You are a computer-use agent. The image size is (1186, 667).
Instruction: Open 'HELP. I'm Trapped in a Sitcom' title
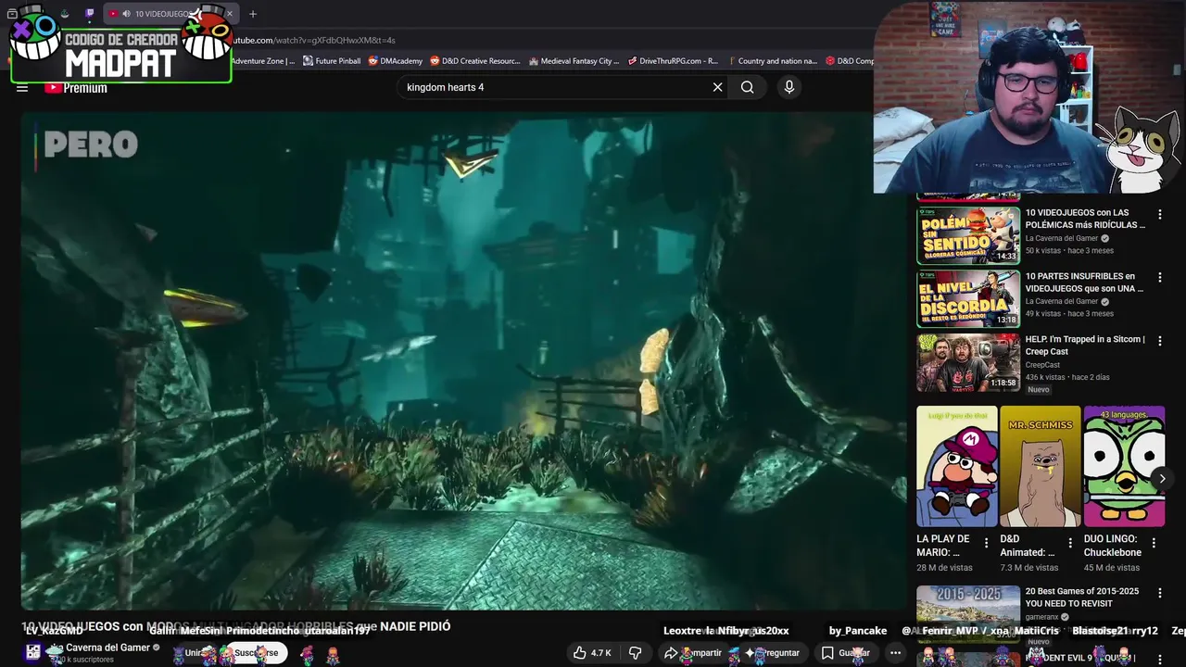click(x=1085, y=346)
